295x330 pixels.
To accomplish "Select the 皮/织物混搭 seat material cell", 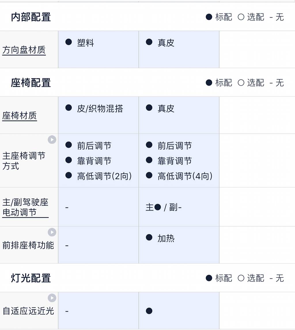I will [x=100, y=109].
